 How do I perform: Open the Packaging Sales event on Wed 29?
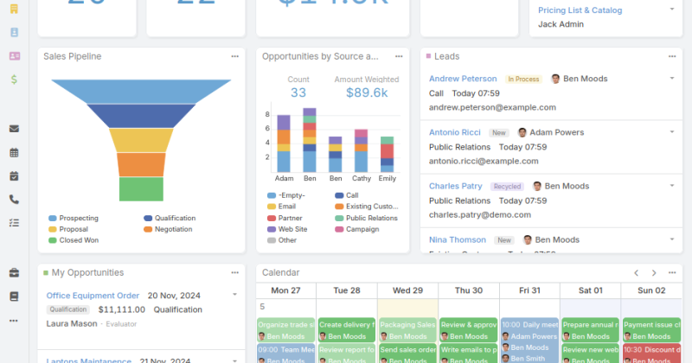(x=407, y=330)
